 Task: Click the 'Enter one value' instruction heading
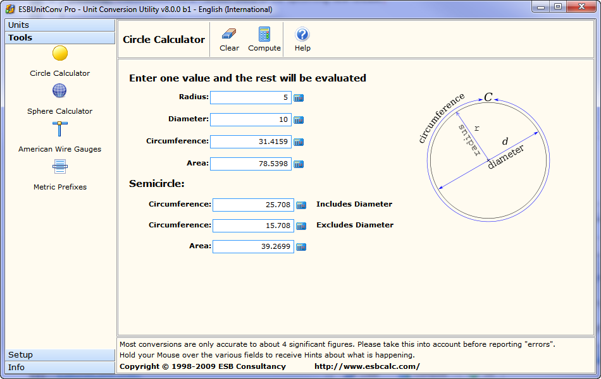247,78
